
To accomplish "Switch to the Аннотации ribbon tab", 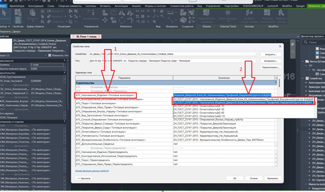I will 121,6.
